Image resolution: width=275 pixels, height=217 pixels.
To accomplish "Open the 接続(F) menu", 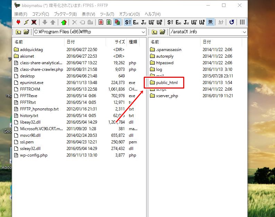I will [21, 14].
